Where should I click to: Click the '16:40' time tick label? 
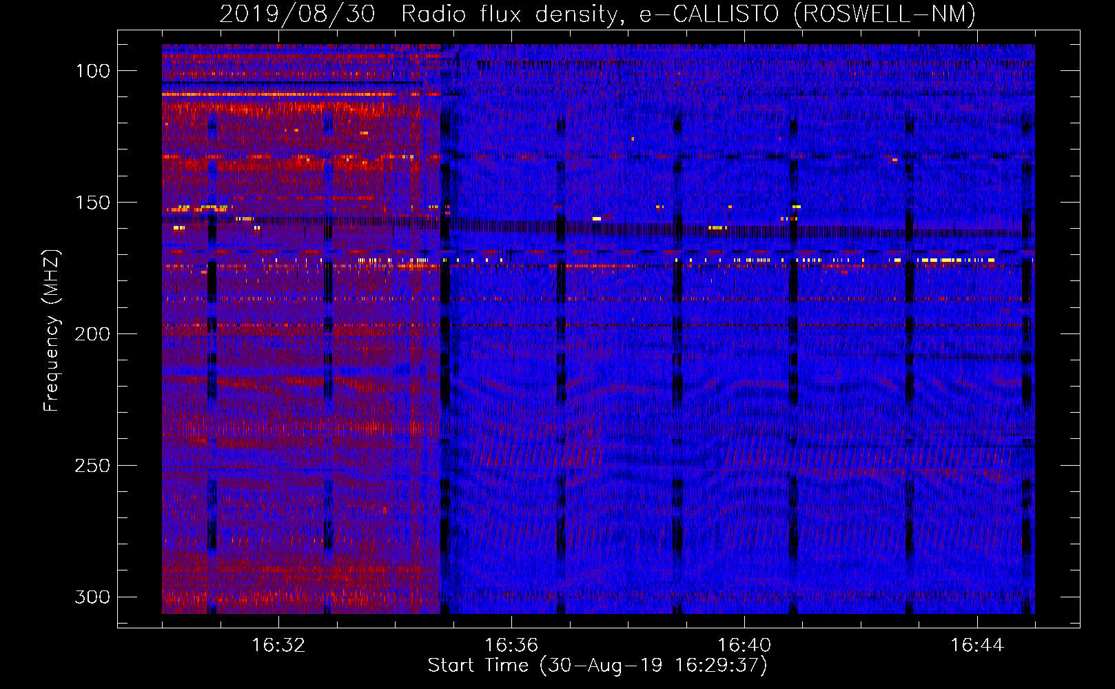(x=744, y=646)
